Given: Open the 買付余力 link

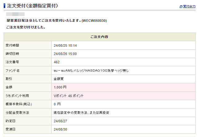Looking at the screenshot, I should (x=189, y=6).
